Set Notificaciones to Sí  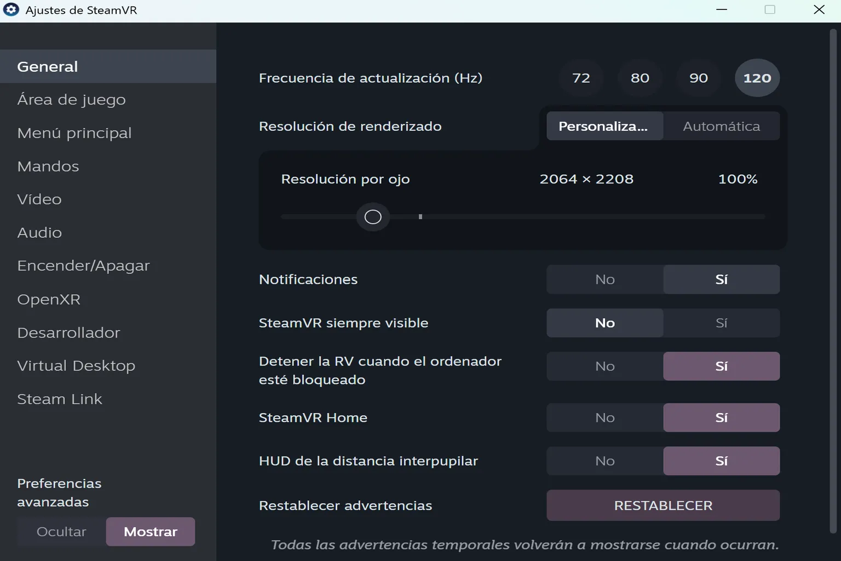coord(722,279)
